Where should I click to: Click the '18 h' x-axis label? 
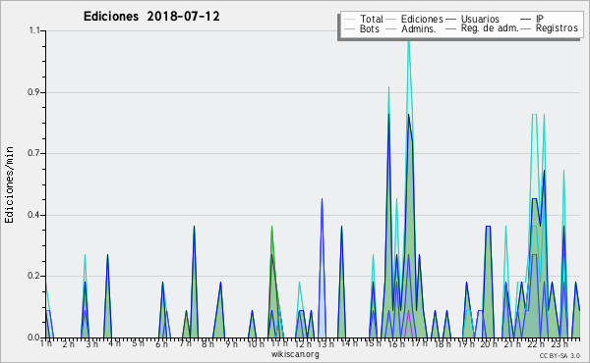pyautogui.click(x=442, y=343)
